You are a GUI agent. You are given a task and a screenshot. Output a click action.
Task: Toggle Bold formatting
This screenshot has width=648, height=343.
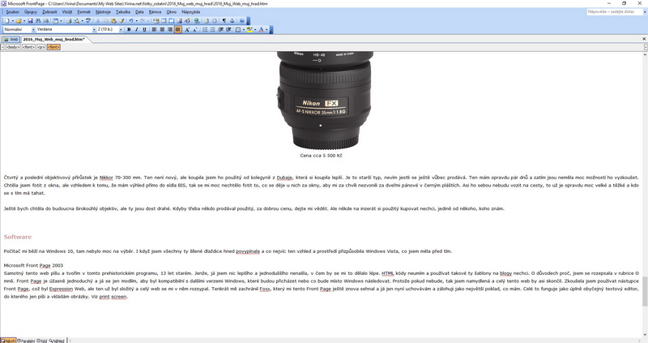pyautogui.click(x=128, y=29)
